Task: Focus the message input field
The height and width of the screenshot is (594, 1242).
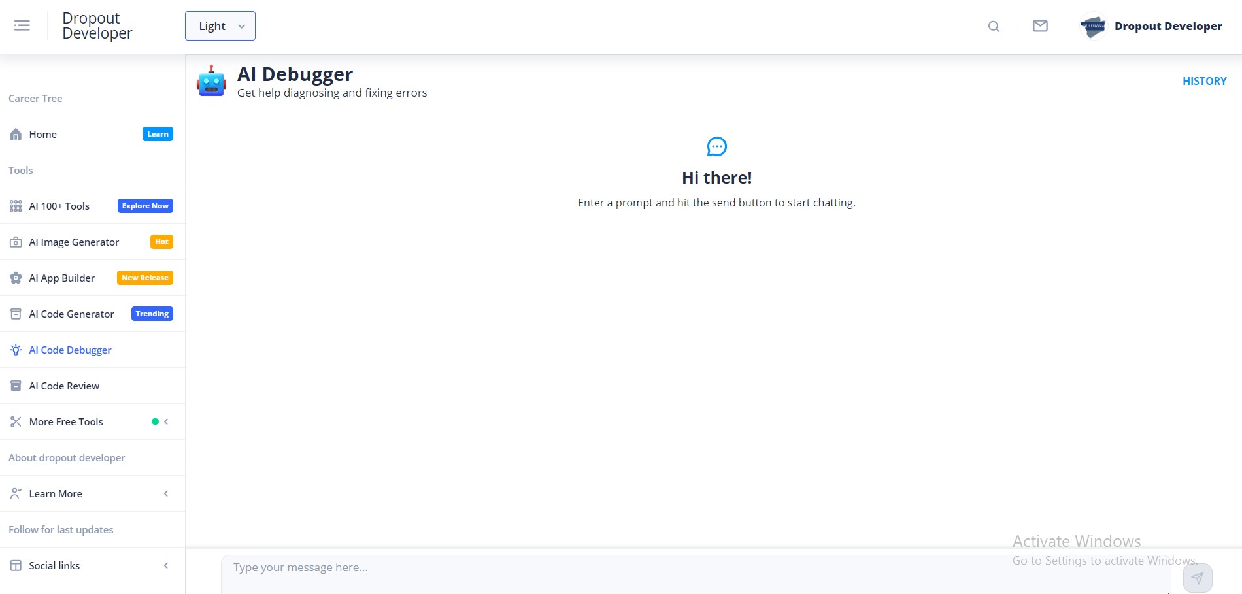Action: coord(693,569)
